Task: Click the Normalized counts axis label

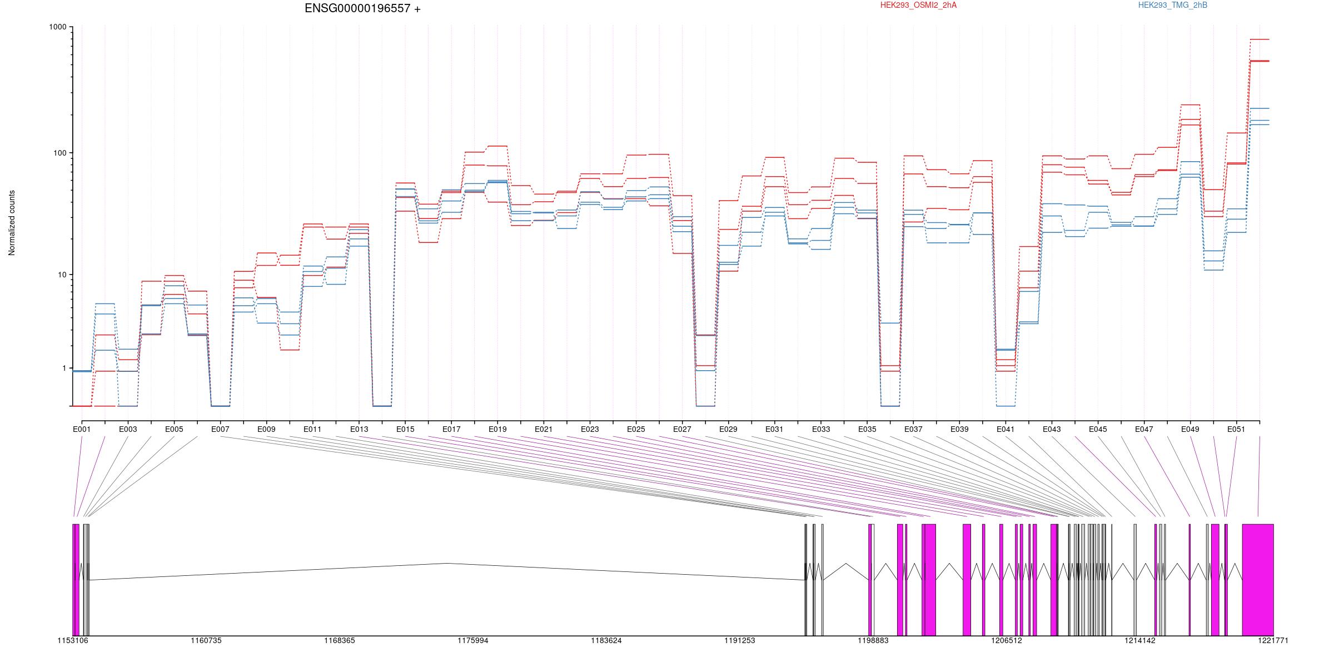Action: coord(12,223)
